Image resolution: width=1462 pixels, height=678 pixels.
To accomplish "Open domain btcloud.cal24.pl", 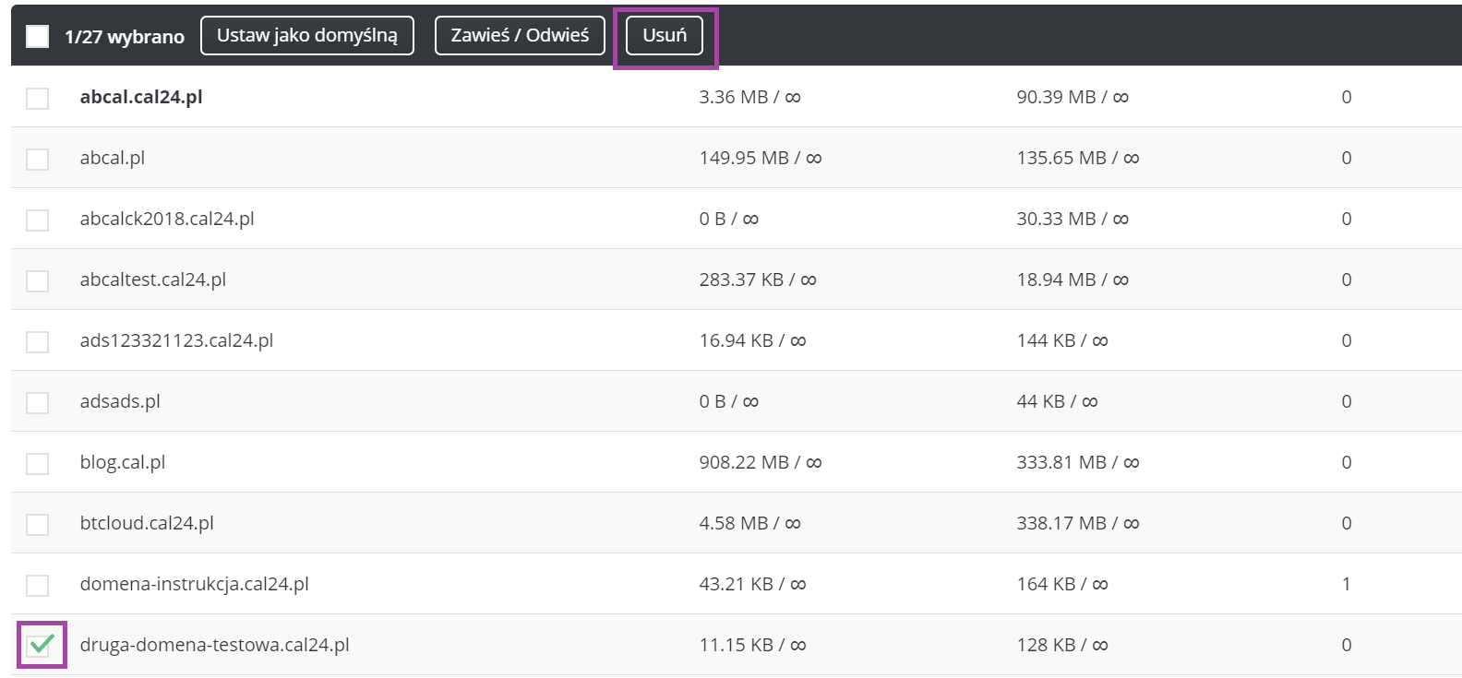I will (147, 523).
